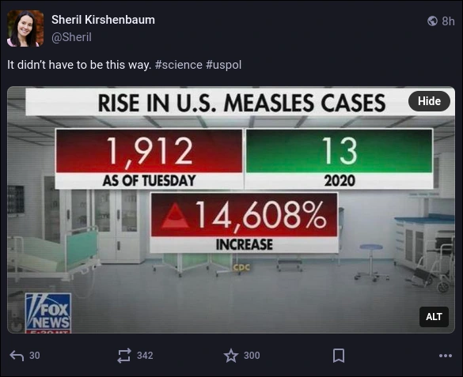Bookmark this post
Screen dimensions: 463x377
(339, 356)
